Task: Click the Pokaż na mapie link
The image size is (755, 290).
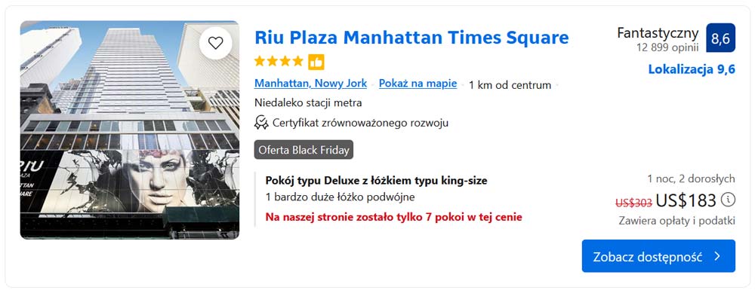Action: [418, 84]
